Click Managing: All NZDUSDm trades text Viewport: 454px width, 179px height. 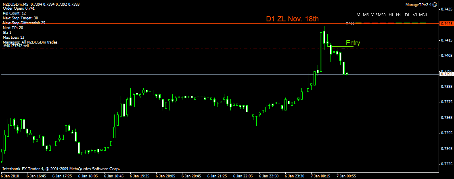coord(31,42)
